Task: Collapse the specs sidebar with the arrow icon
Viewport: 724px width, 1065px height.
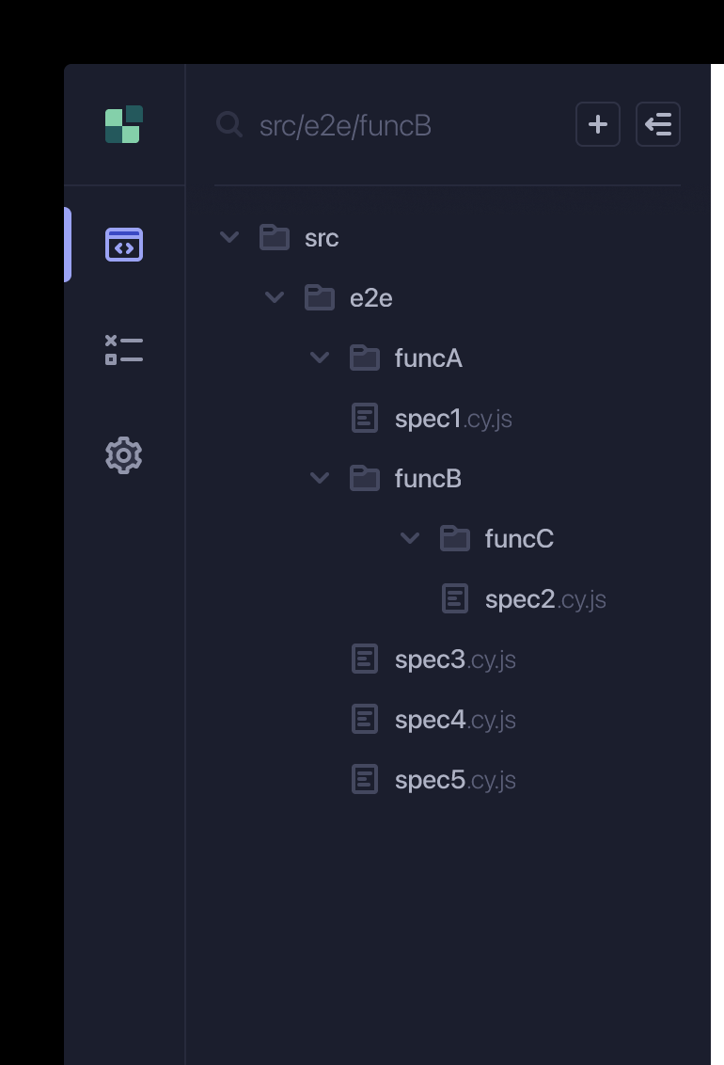Action: [x=657, y=123]
